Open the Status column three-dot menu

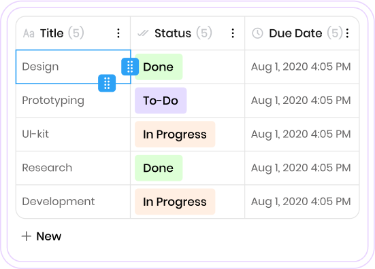(x=233, y=33)
